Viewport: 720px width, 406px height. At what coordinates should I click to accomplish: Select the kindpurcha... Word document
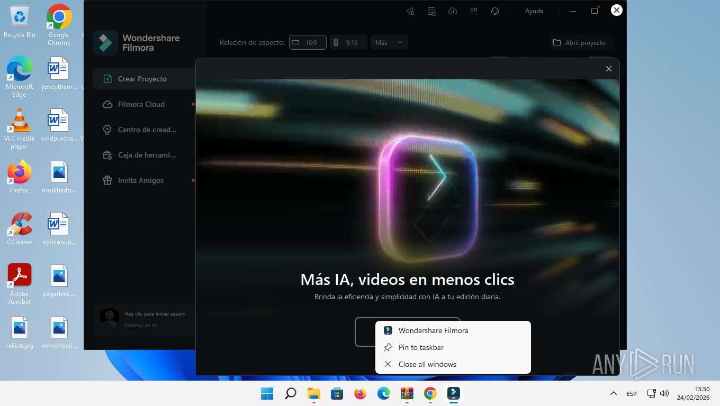tap(59, 125)
